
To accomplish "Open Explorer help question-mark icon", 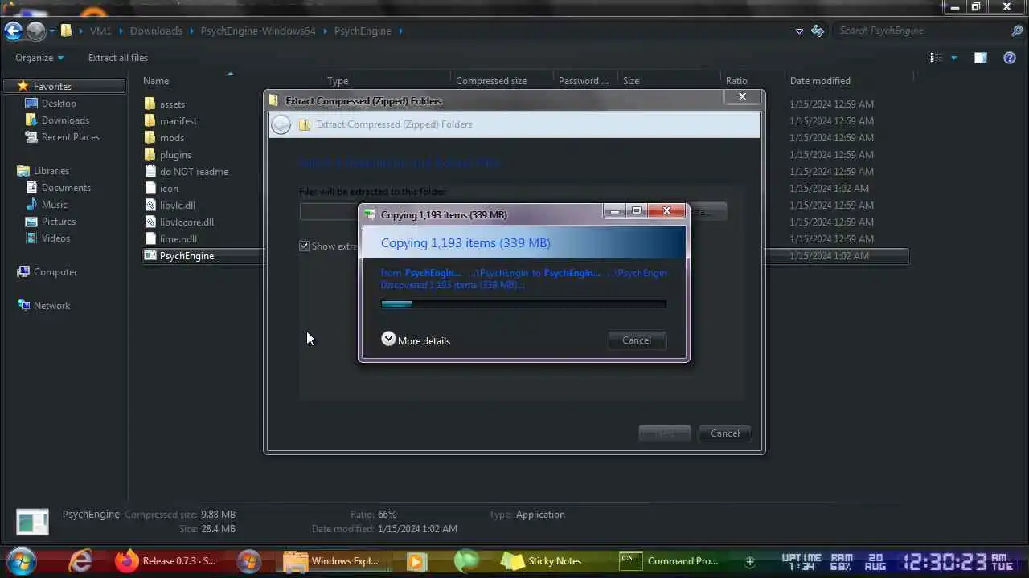I will pyautogui.click(x=1010, y=58).
